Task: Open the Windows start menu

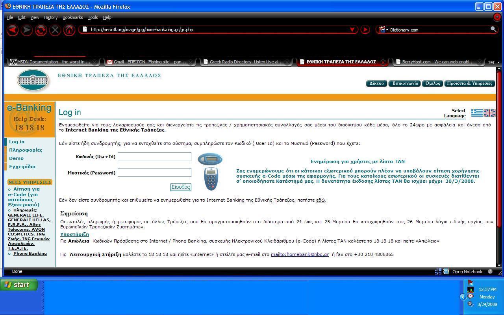Action: click(x=19, y=285)
